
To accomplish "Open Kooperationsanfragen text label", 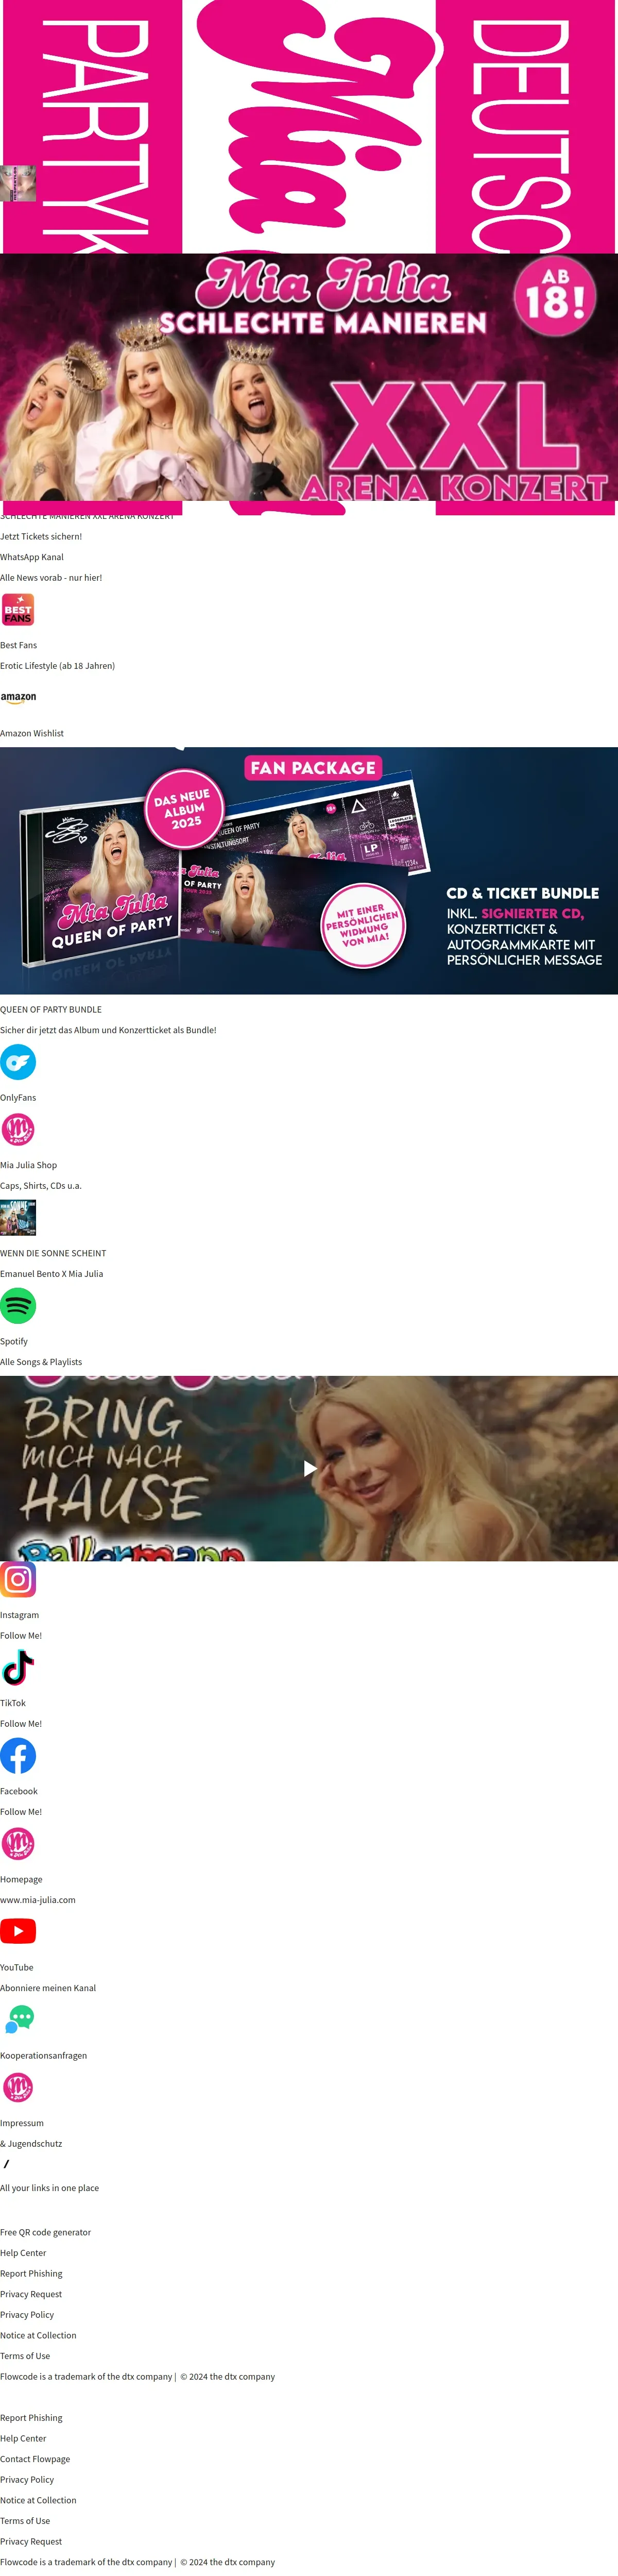I will point(44,2055).
